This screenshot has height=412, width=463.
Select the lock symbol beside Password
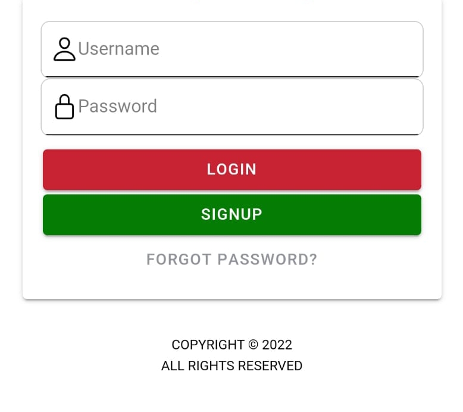pyautogui.click(x=64, y=107)
